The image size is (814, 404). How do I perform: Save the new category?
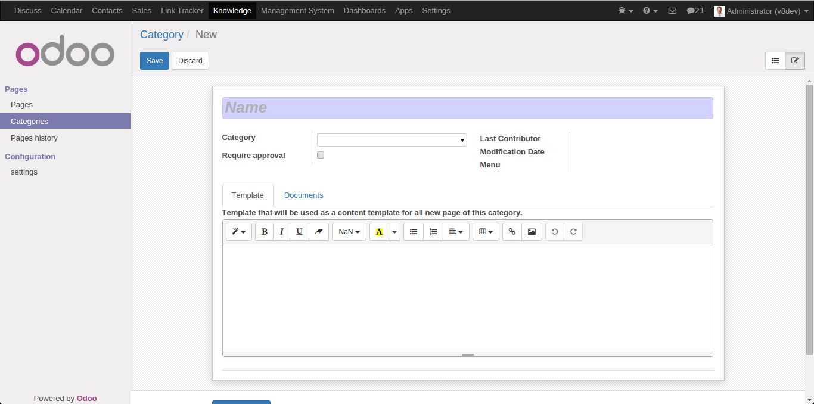point(154,61)
